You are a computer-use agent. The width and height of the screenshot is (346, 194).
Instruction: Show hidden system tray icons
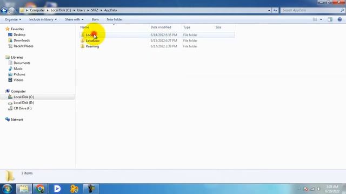click(x=299, y=189)
